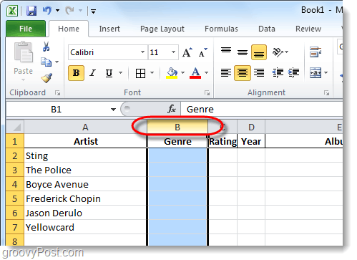Switch to the Formulas tab
The height and width of the screenshot is (260, 357).
tap(221, 29)
